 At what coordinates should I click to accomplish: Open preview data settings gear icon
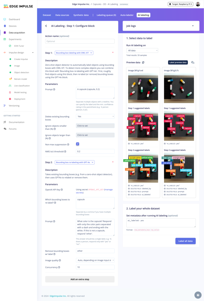tap(193, 62)
